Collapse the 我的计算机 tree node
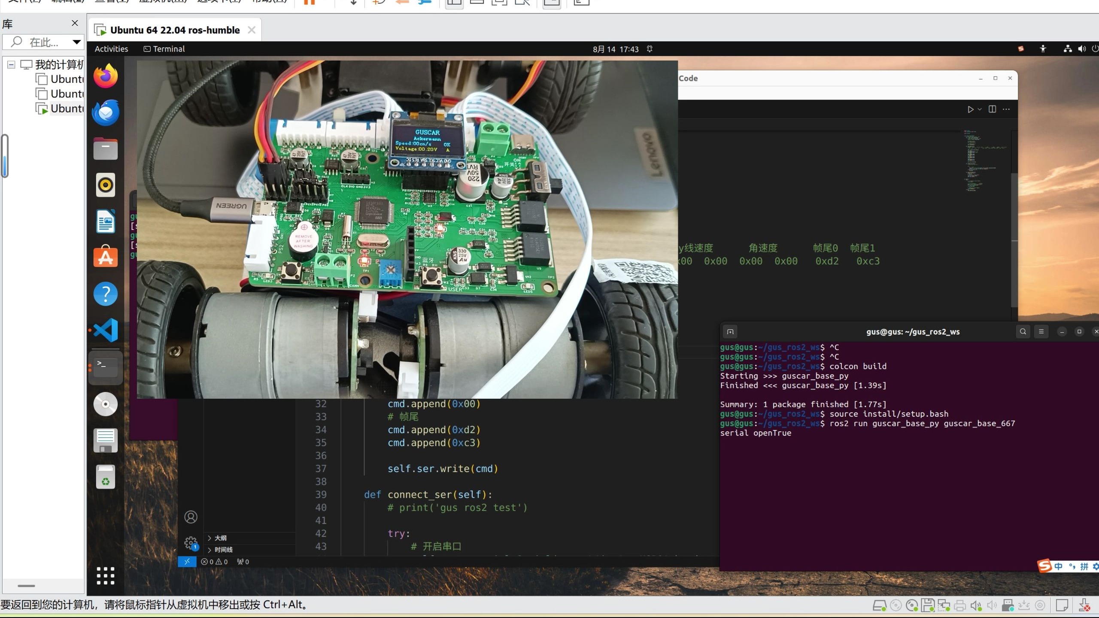The width and height of the screenshot is (1099, 618). click(11, 65)
